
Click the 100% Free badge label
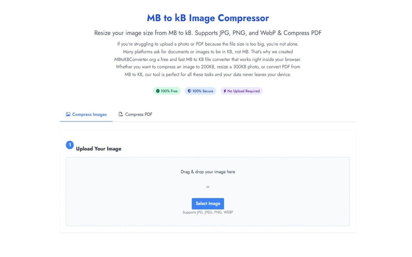pyautogui.click(x=167, y=91)
